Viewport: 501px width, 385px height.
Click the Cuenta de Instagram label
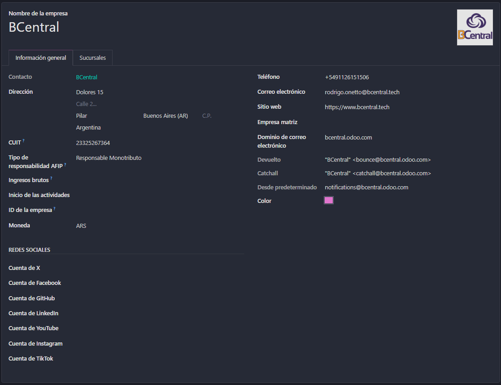click(35, 344)
